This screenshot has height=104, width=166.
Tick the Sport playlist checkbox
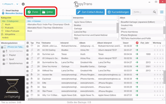tap(4, 60)
